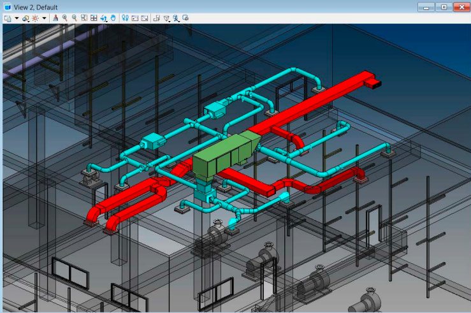Viewport: 471px width, 313px height.
Task: Activate the Window Area tool
Action: pyautogui.click(x=84, y=18)
